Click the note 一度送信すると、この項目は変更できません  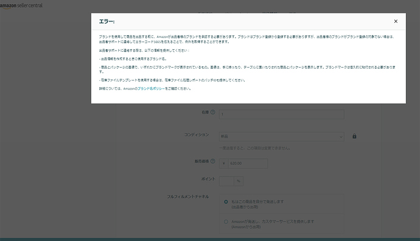click(x=254, y=148)
